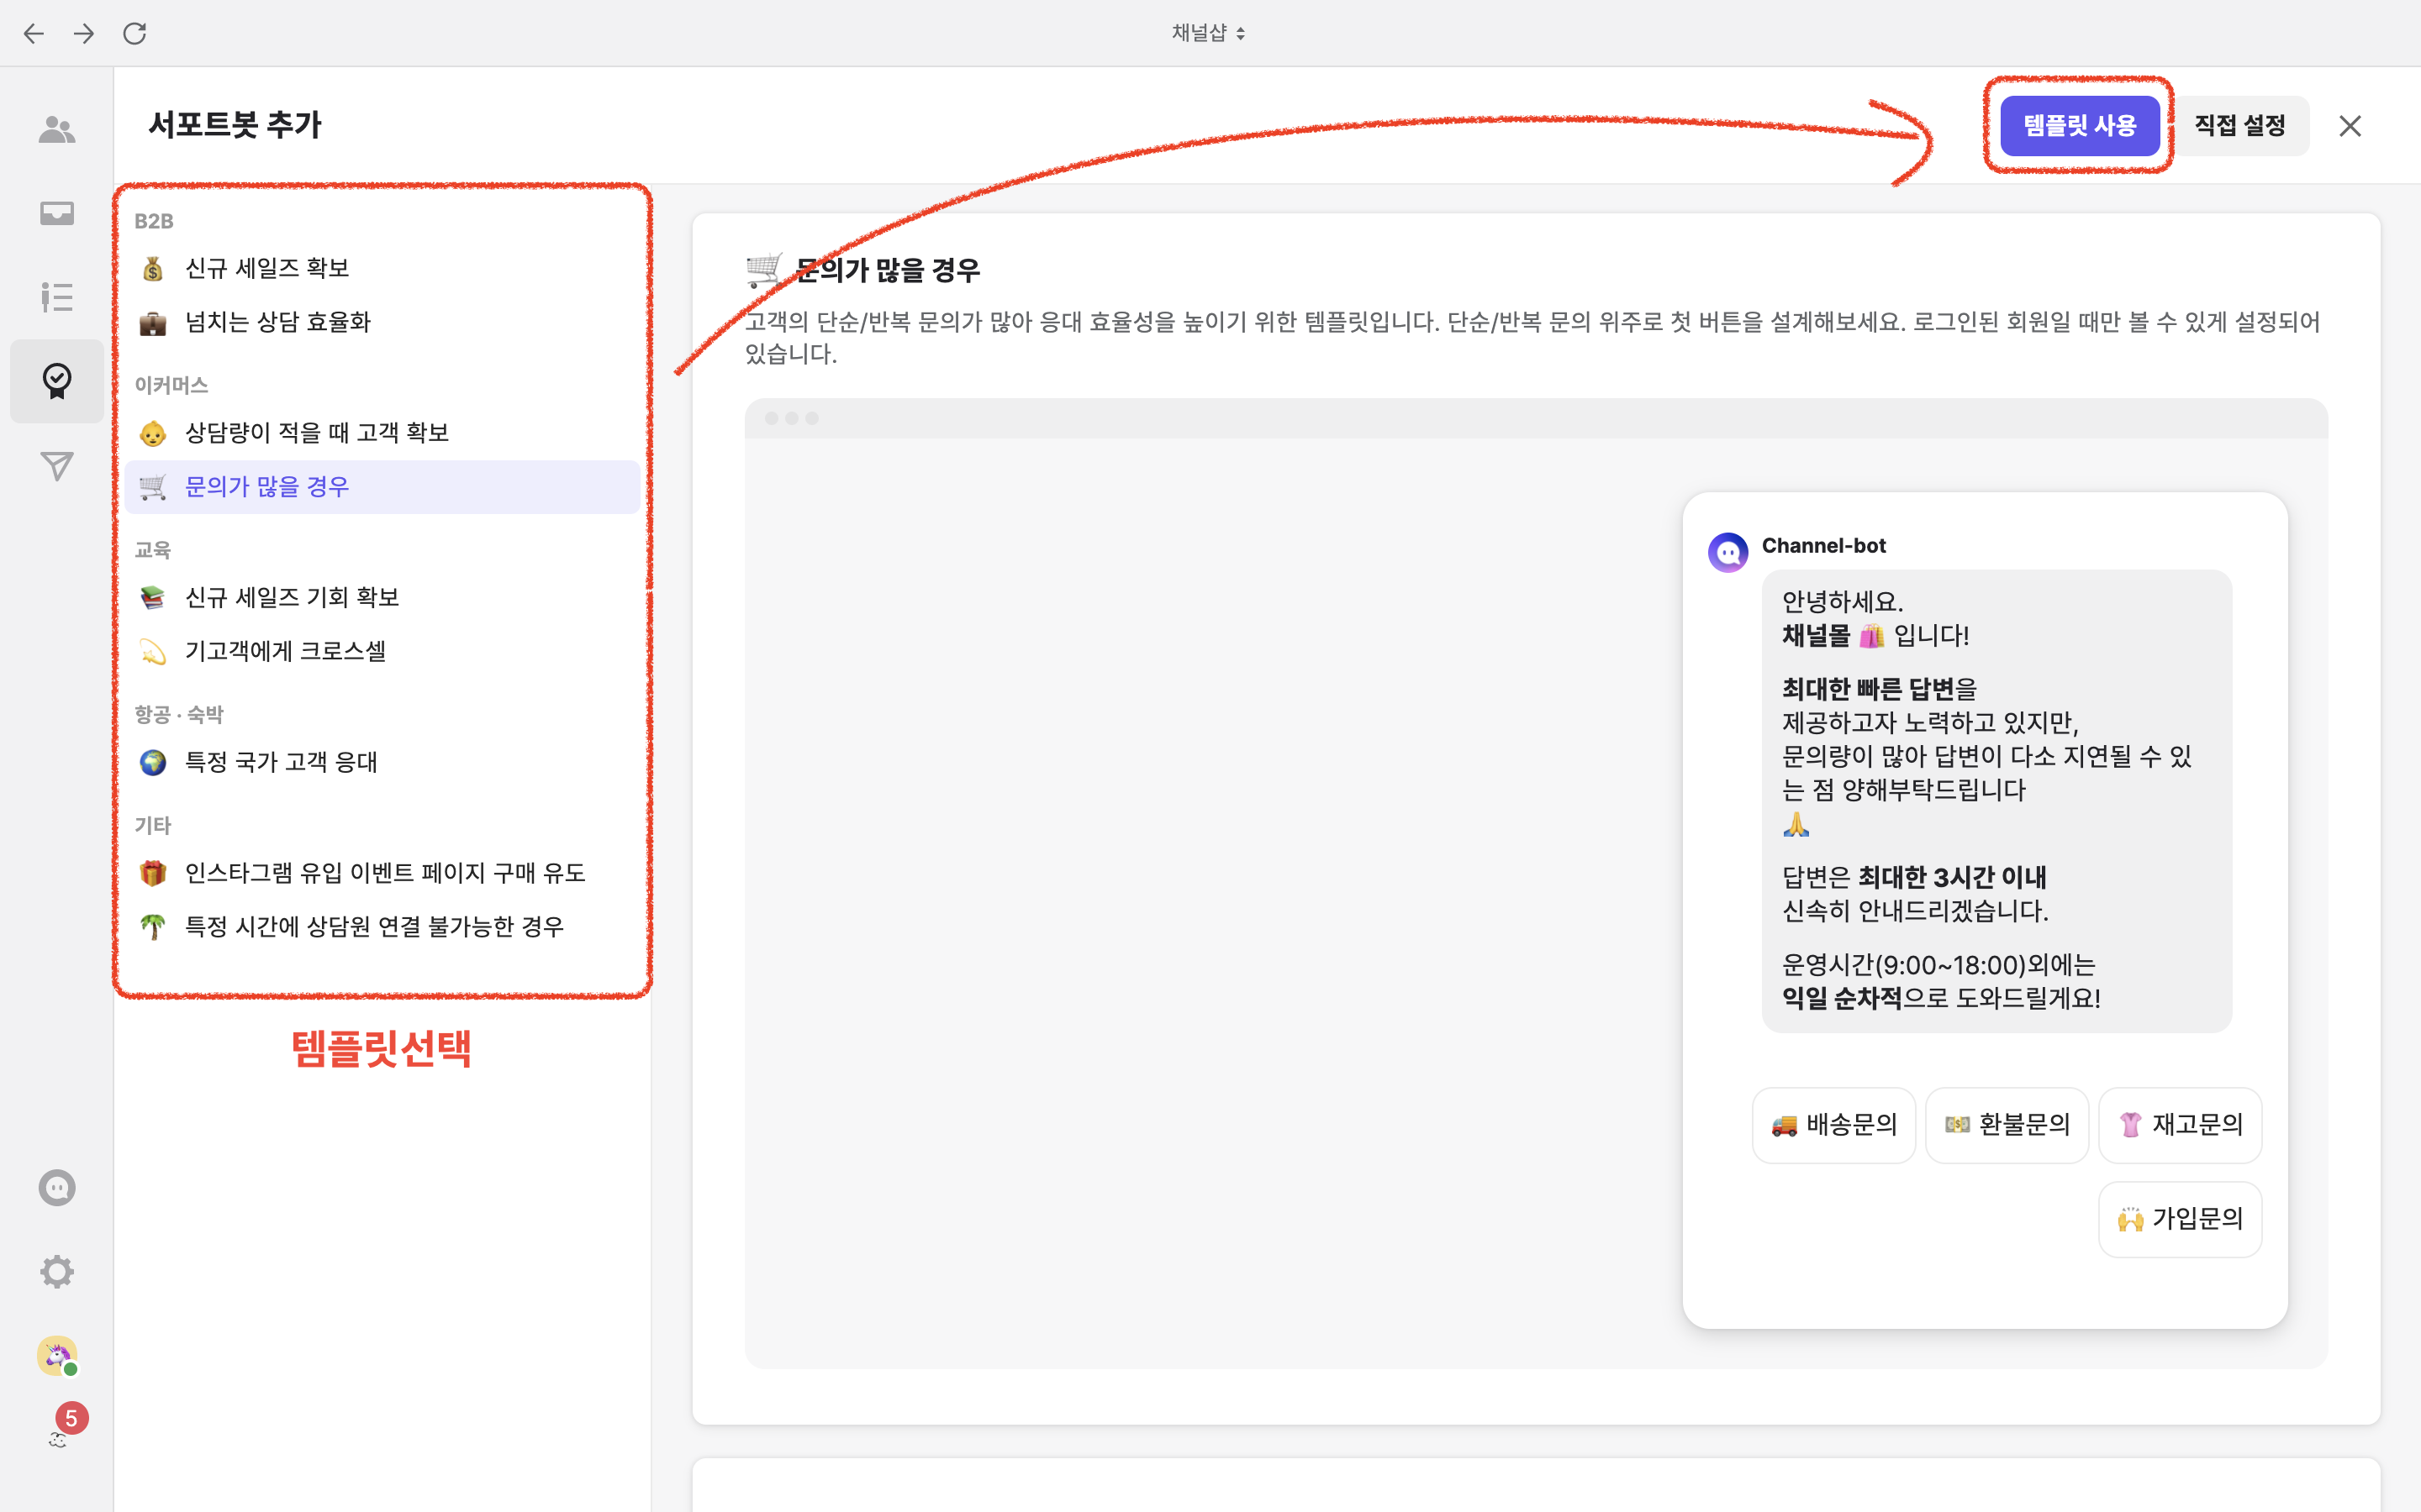Select the 신규 세일즈 확보 template
Viewport: 2421px width, 1512px height.
pyautogui.click(x=267, y=268)
